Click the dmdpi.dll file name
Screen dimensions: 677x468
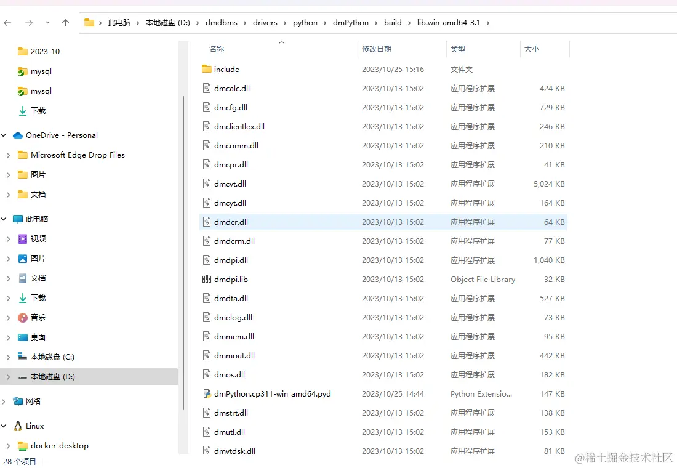231,260
